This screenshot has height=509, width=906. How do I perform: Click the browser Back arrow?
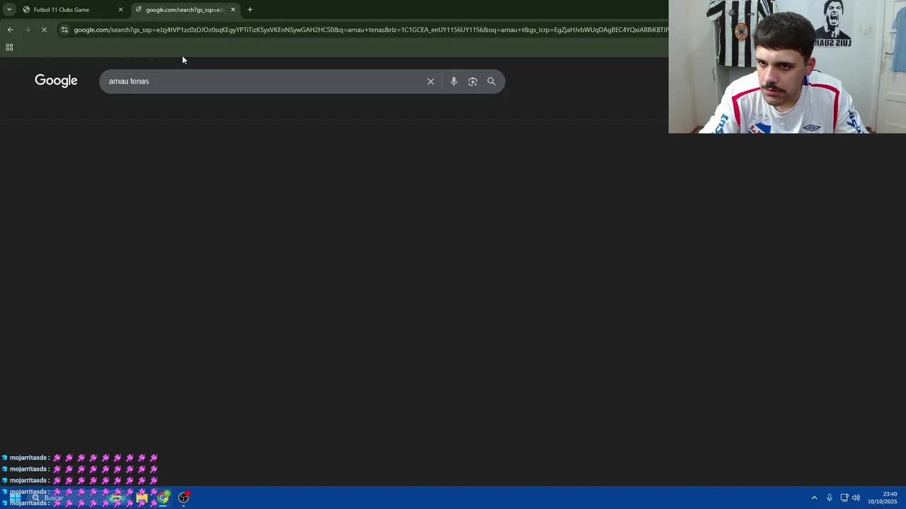10,30
